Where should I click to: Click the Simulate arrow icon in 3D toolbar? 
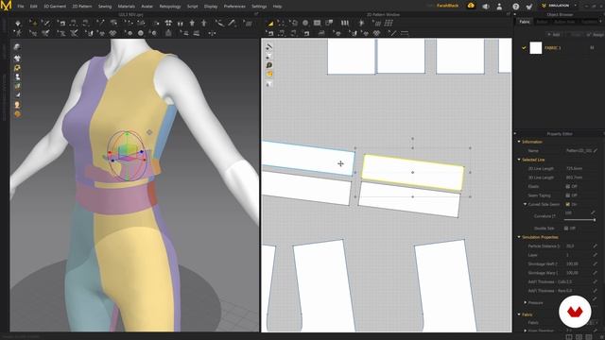coord(18,24)
